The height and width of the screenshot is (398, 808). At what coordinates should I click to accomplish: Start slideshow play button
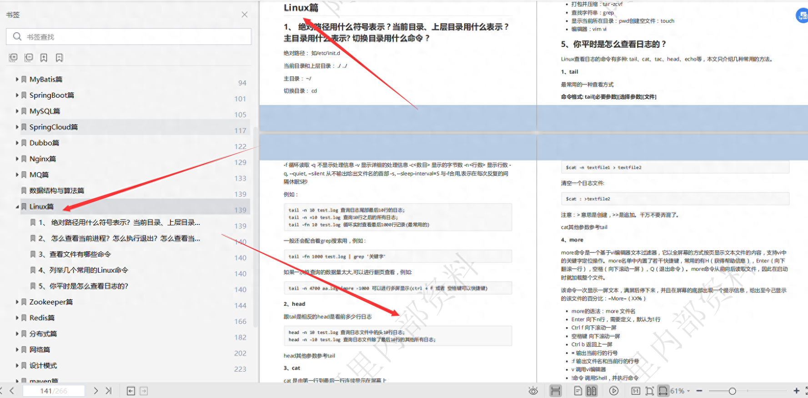tap(614, 391)
